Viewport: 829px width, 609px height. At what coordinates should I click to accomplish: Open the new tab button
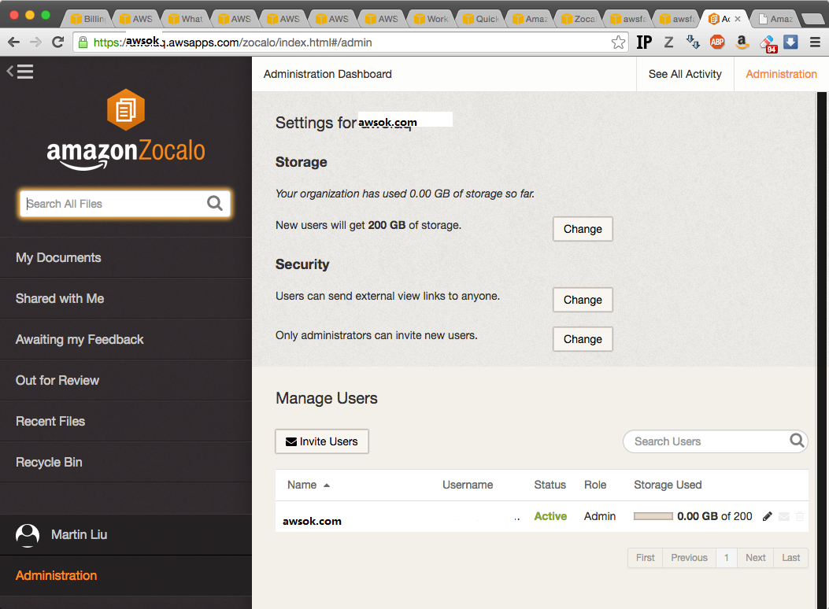tap(813, 20)
